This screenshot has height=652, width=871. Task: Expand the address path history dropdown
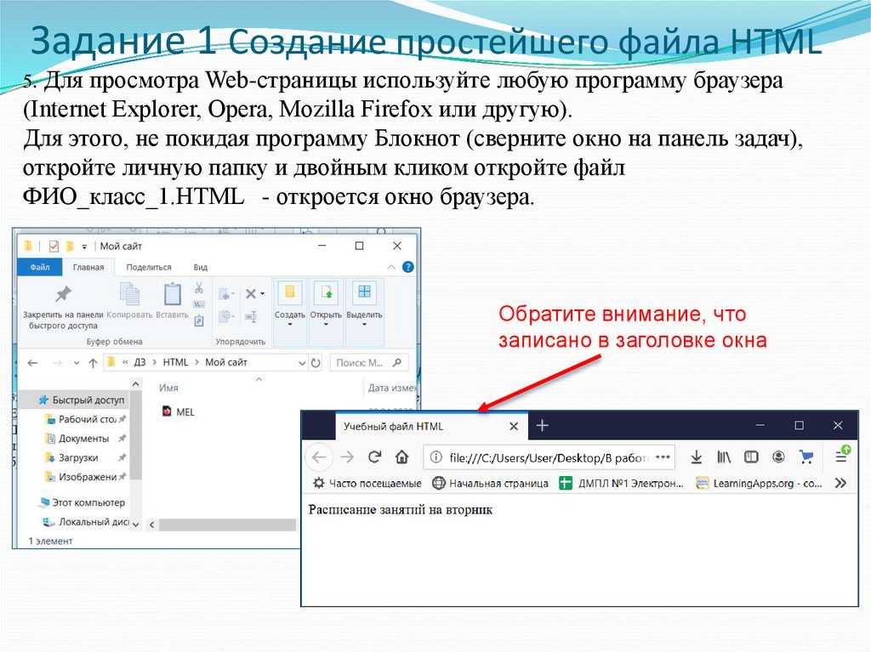302,363
